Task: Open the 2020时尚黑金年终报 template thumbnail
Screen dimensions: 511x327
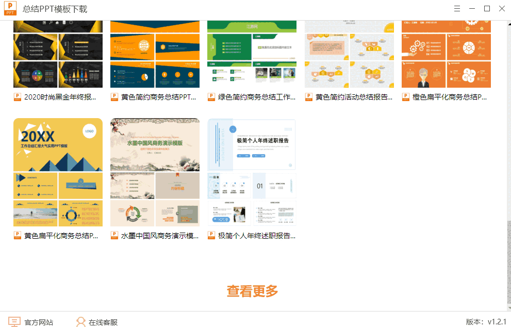Action: click(58, 53)
